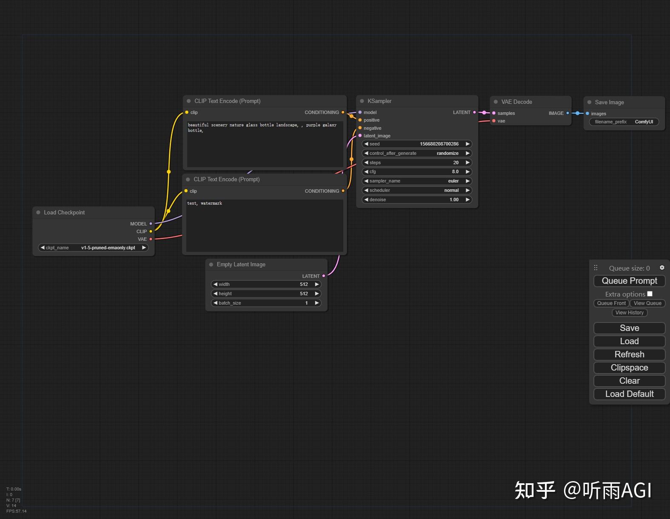Click the VAE output port on Load Checkpoint
Screen dimensions: 670x519
(x=151, y=239)
